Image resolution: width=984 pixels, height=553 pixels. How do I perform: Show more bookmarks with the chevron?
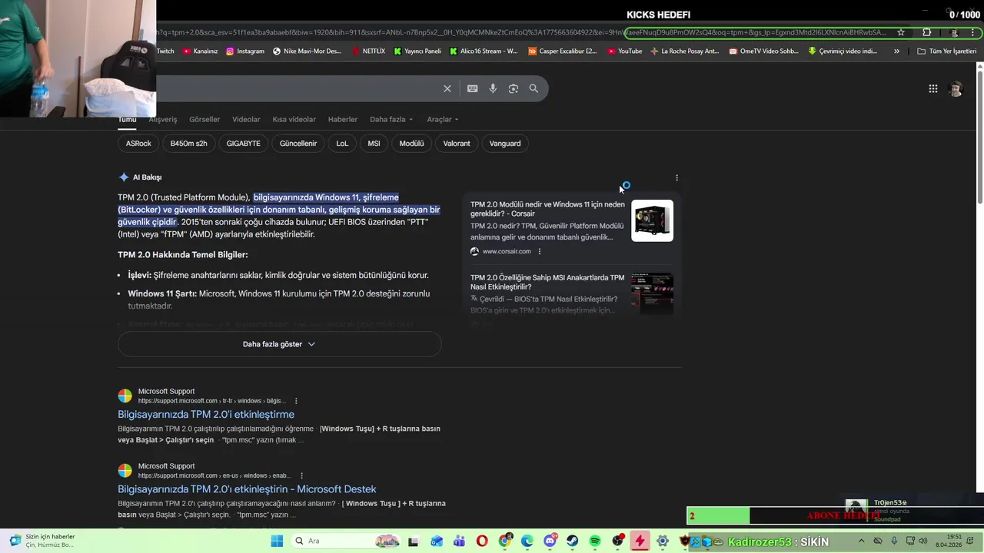896,51
